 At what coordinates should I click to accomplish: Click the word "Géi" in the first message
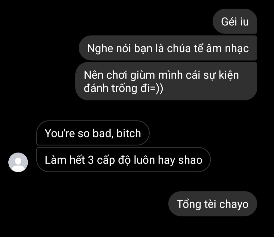(x=229, y=22)
